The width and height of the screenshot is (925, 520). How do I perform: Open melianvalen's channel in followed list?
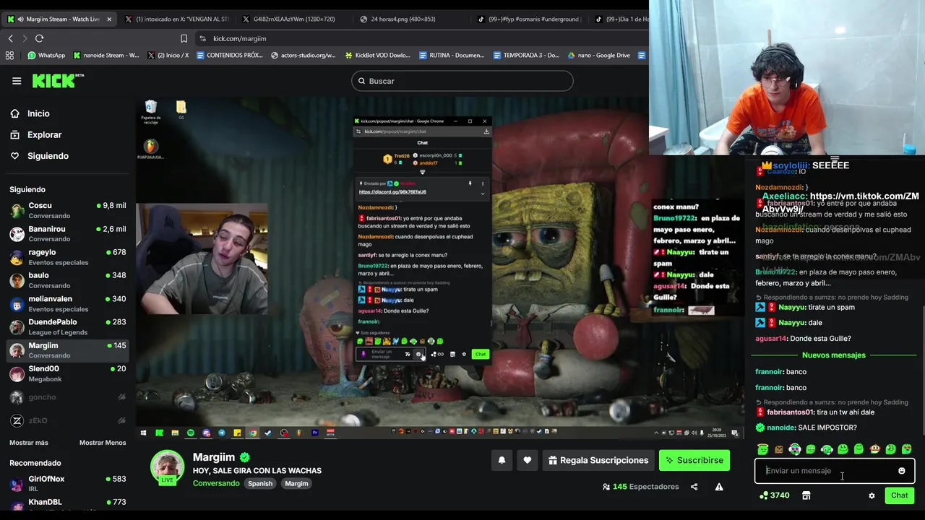[68, 303]
